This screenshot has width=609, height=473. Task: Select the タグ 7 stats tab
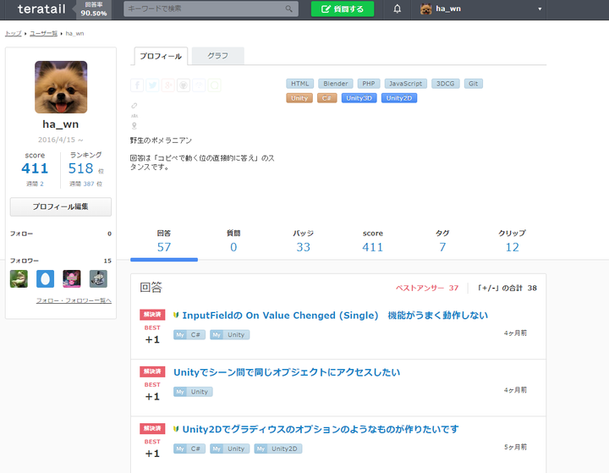442,242
